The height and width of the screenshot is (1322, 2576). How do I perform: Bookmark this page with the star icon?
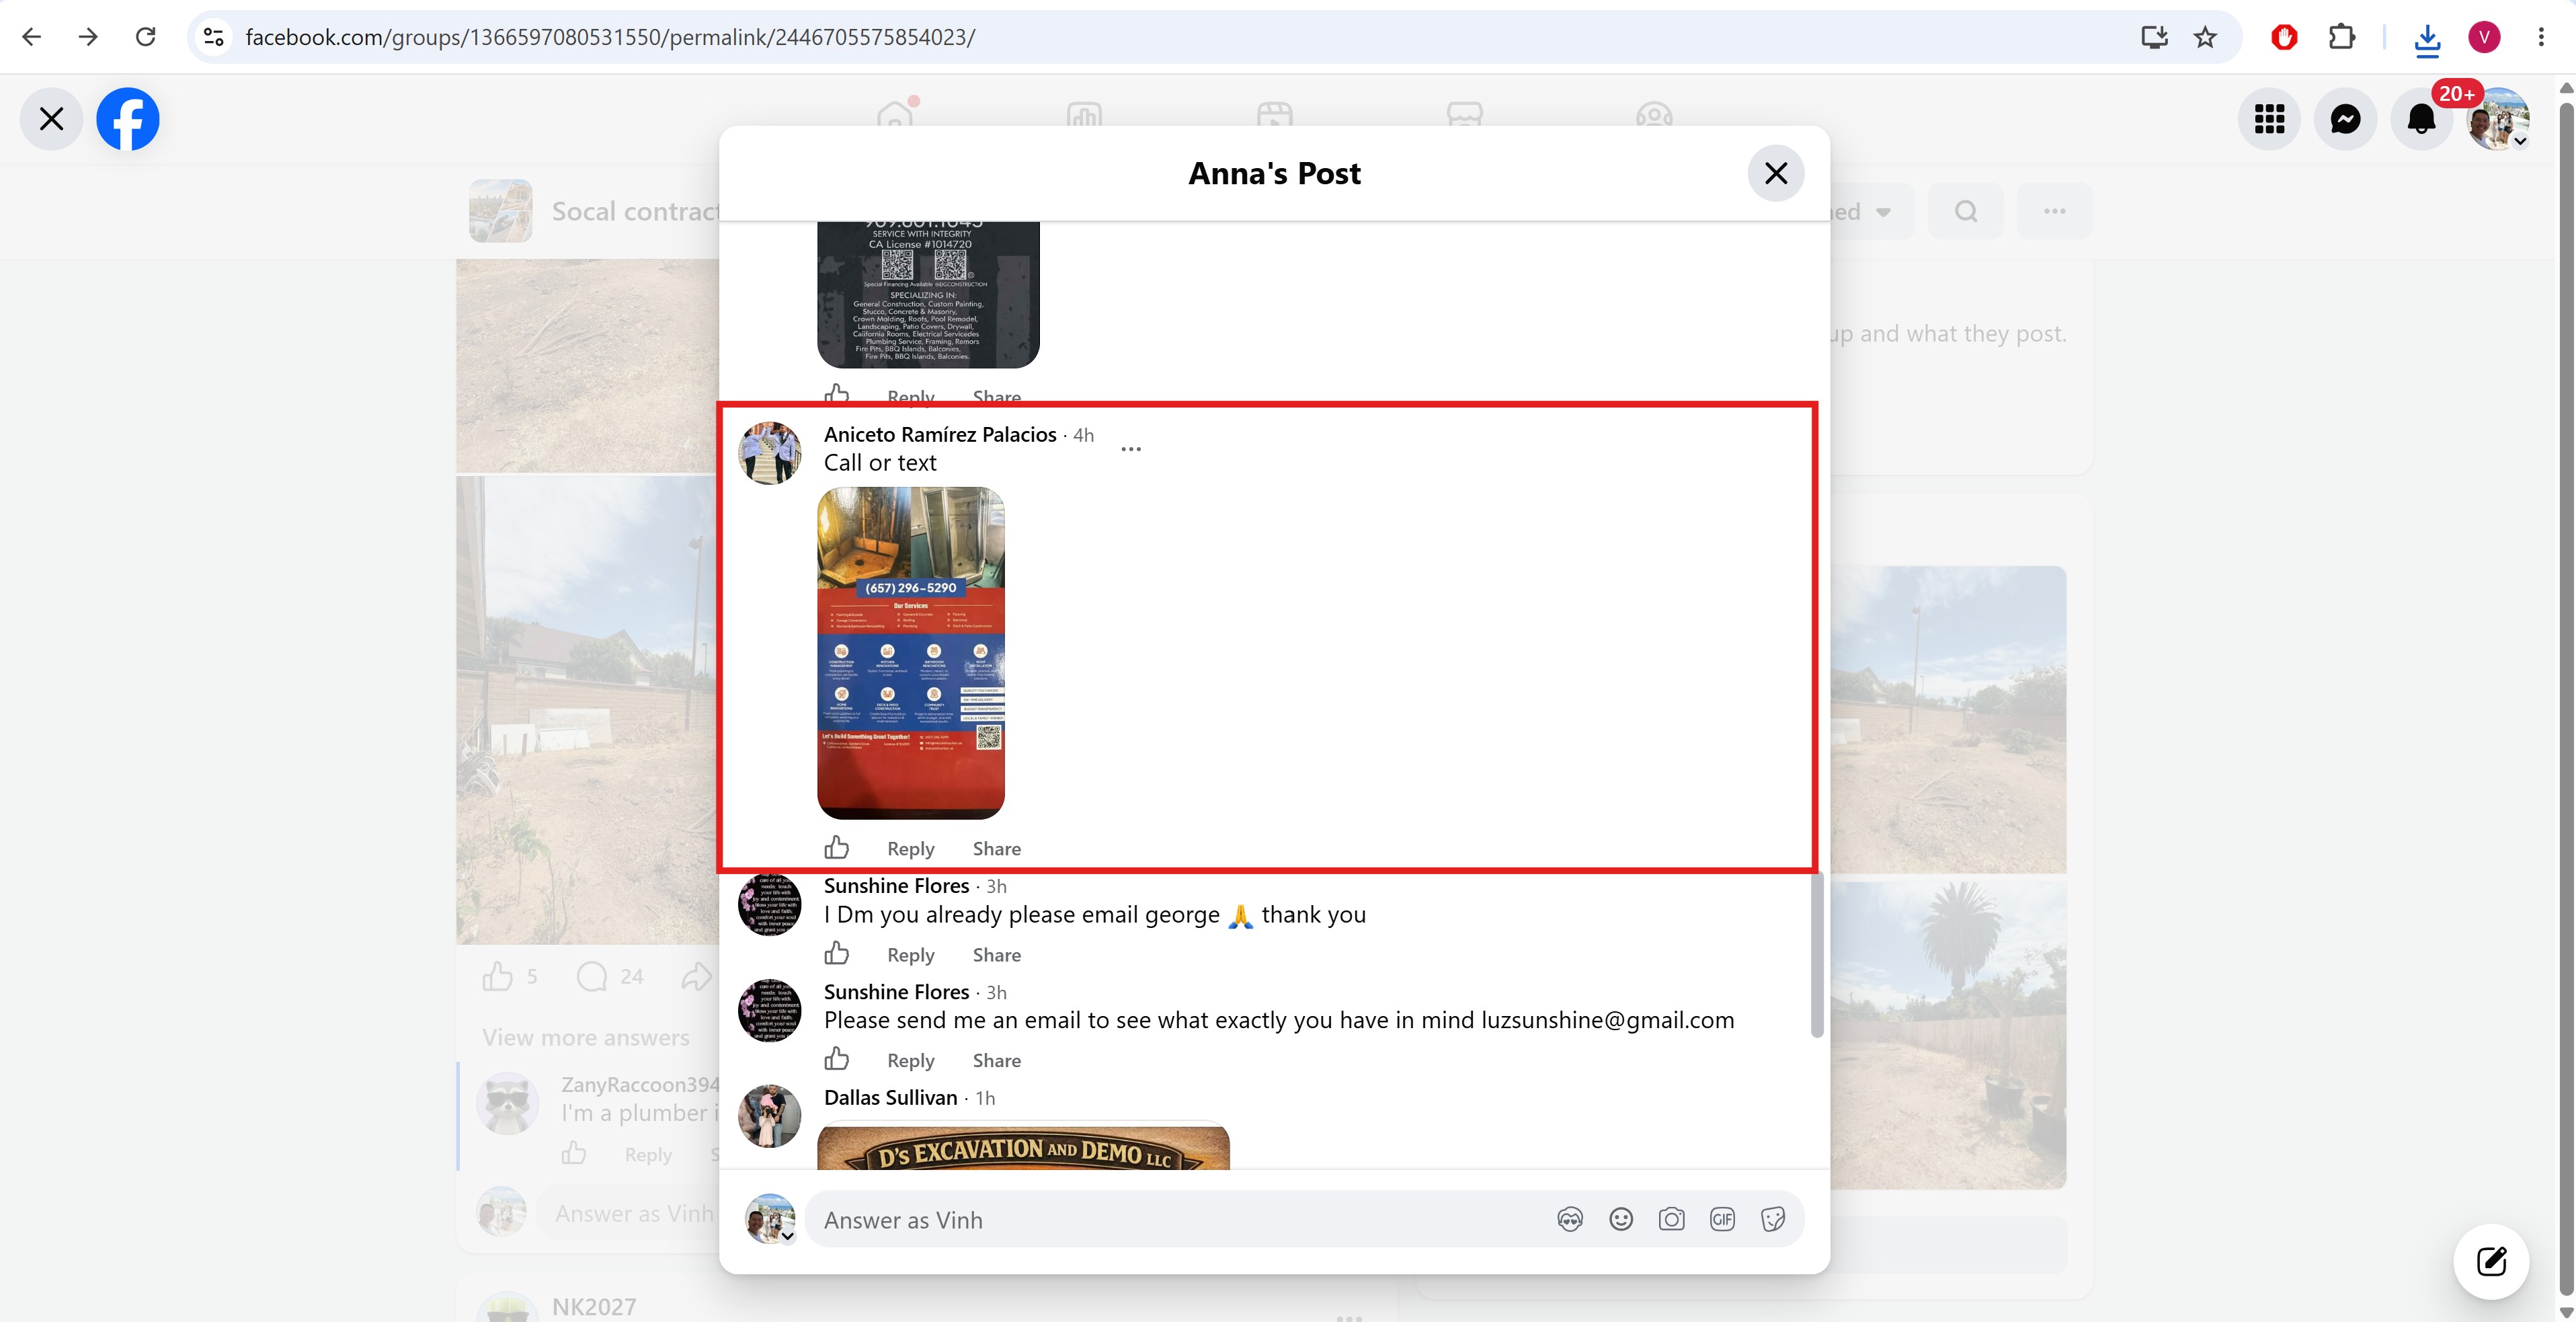(x=2205, y=37)
